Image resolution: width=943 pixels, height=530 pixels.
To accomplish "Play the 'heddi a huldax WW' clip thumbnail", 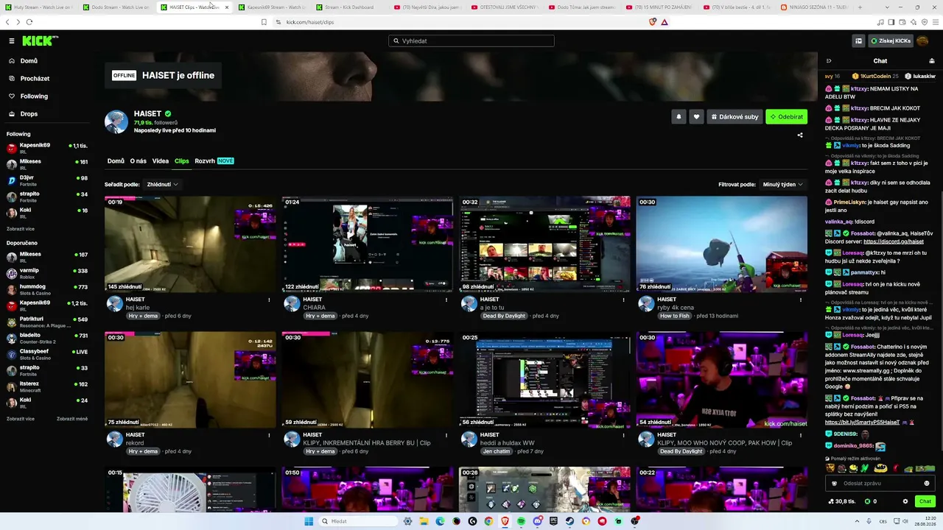I will [545, 379].
